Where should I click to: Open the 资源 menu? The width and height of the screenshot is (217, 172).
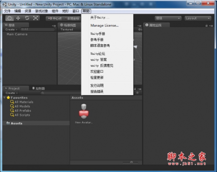pos(28,11)
